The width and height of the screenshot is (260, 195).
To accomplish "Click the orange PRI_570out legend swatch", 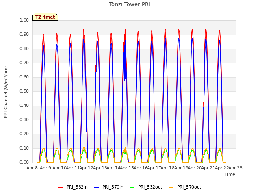I will 171,188.
